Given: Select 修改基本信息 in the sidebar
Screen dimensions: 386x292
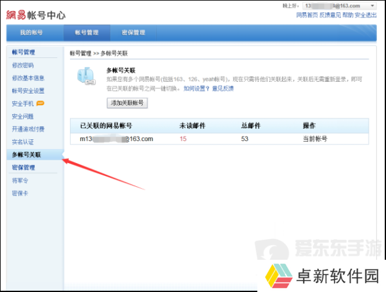Looking at the screenshot, I should pyautogui.click(x=28, y=78).
